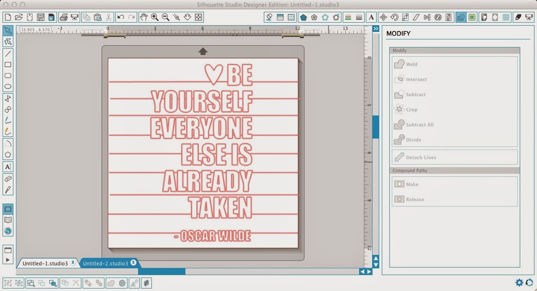Click the Crop button
Image resolution: width=537 pixels, height=291 pixels.
tap(406, 110)
